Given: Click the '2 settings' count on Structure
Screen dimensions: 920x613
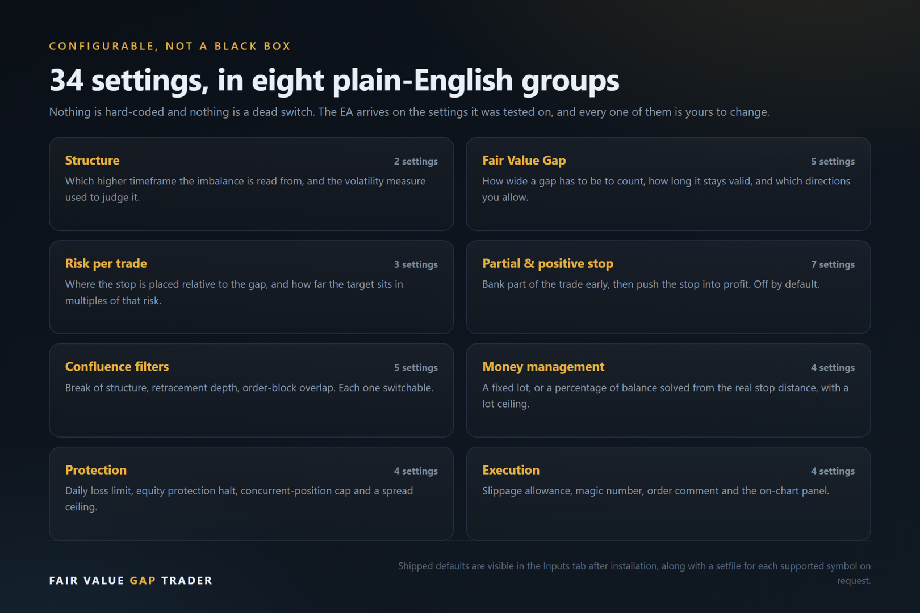Looking at the screenshot, I should (416, 162).
